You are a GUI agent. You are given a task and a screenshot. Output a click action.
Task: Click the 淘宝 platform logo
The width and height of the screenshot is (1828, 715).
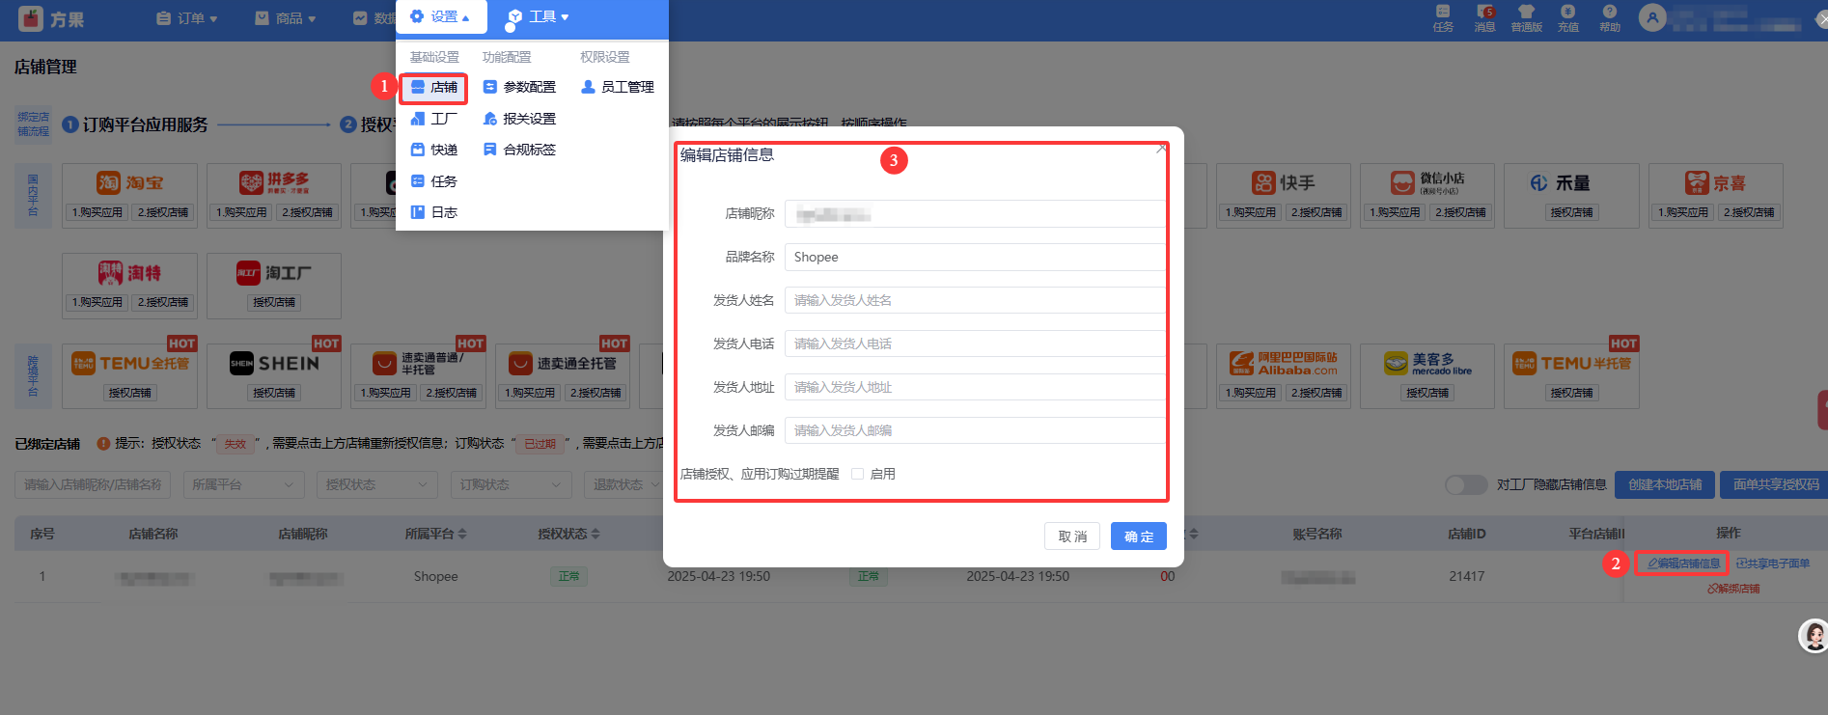click(x=129, y=182)
